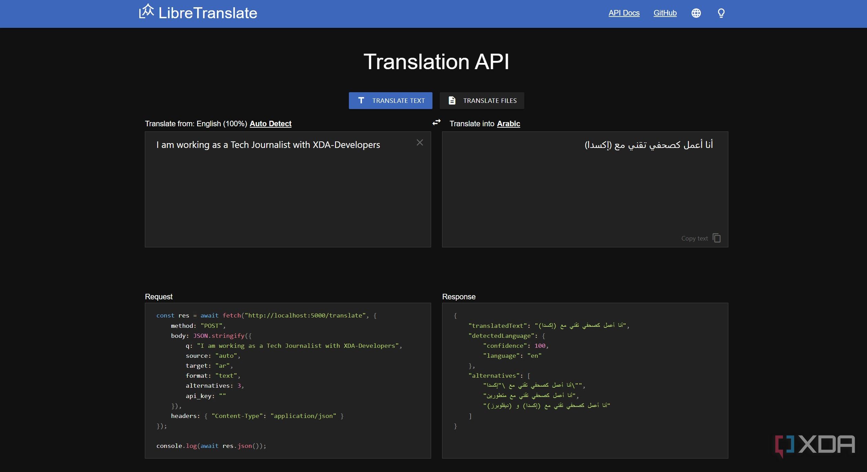Click the copy clipboard icon
The height and width of the screenshot is (472, 867).
(717, 238)
